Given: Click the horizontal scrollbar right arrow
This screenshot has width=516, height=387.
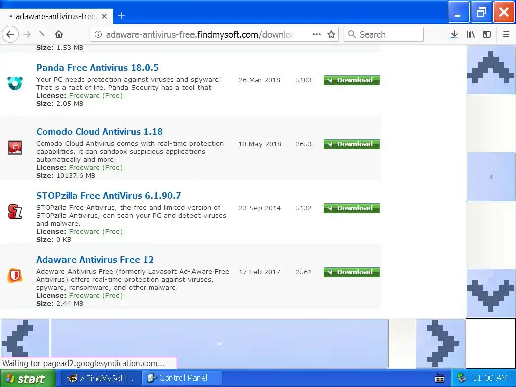Looking at the screenshot, I should coord(440,344).
